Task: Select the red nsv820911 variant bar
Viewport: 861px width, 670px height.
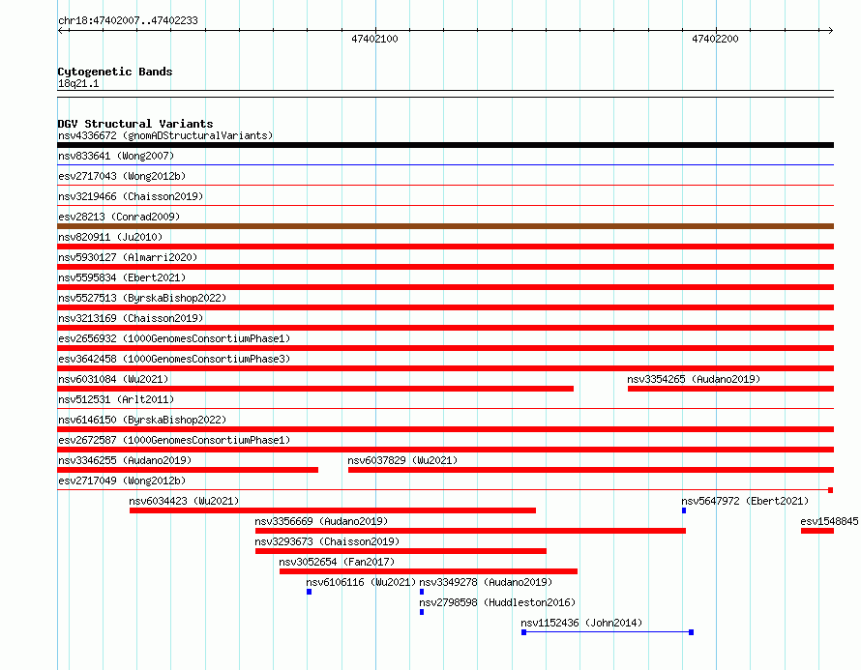Action: click(445, 247)
